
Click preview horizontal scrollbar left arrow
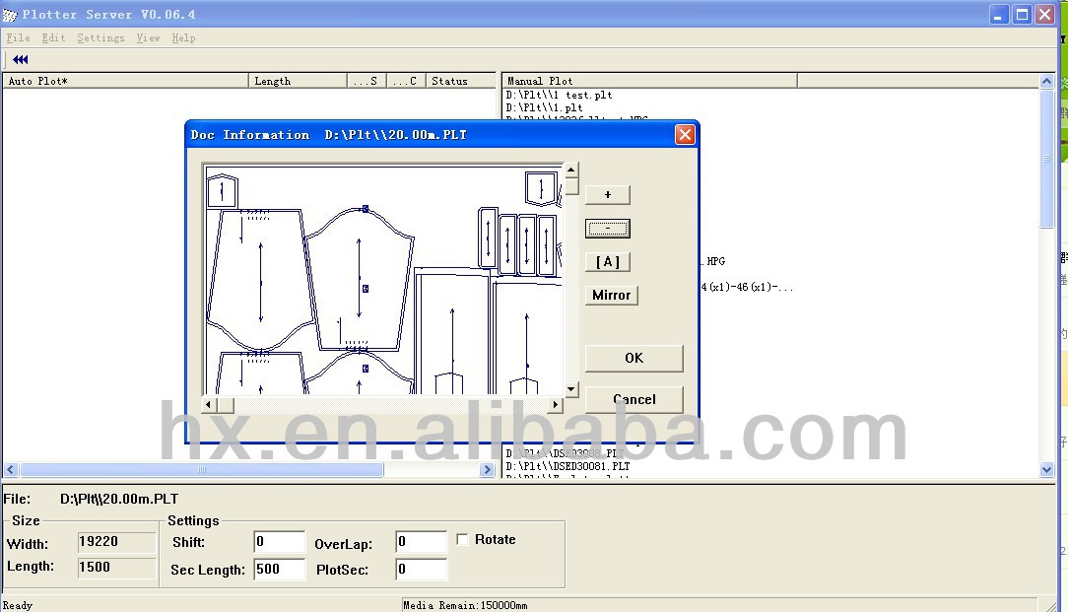209,405
